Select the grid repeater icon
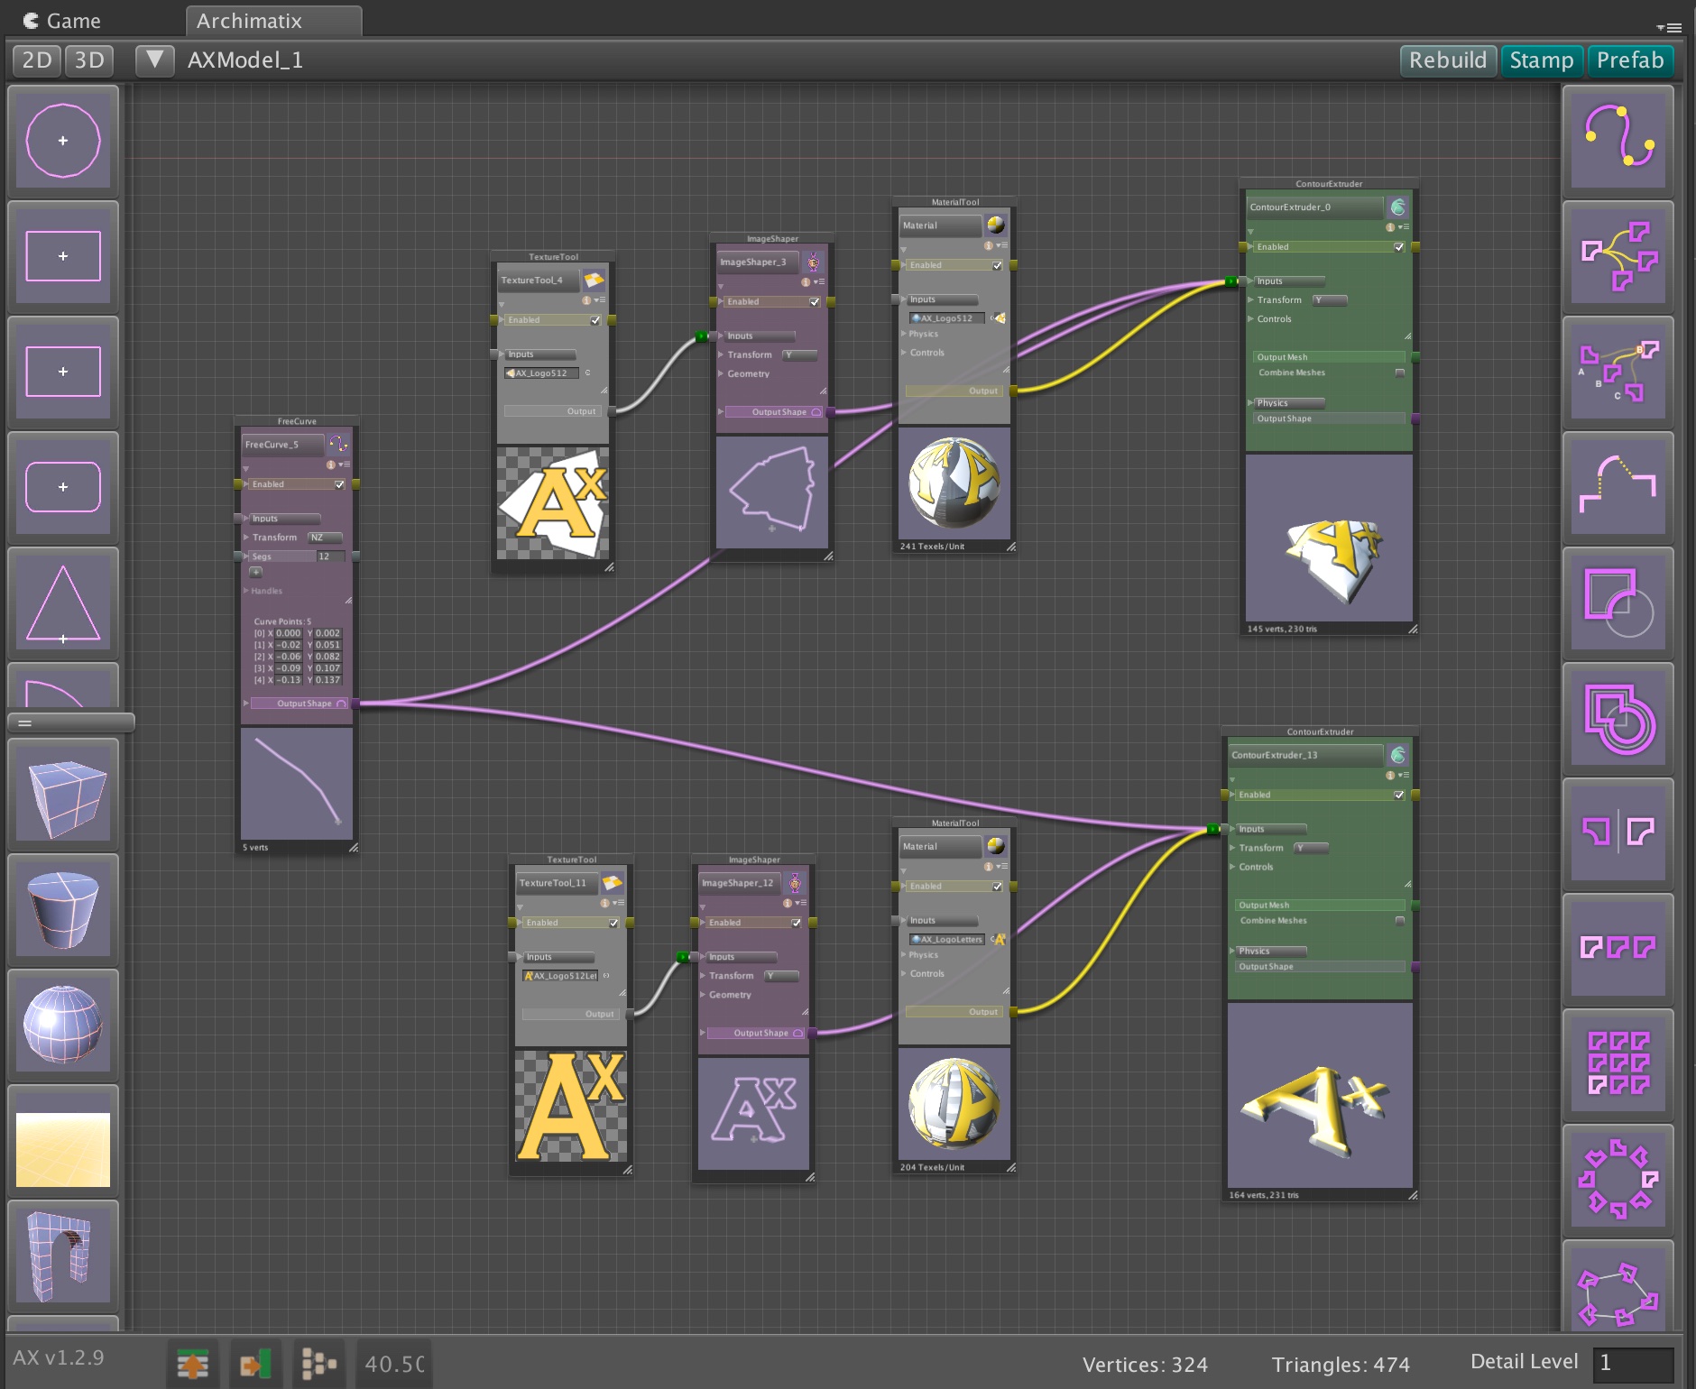This screenshot has height=1389, width=1696. [x=1618, y=1065]
